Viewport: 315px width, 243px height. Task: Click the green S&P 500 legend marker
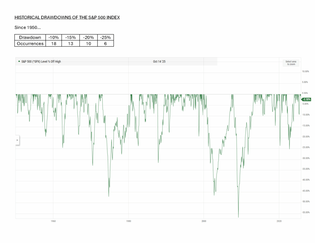click(19, 62)
